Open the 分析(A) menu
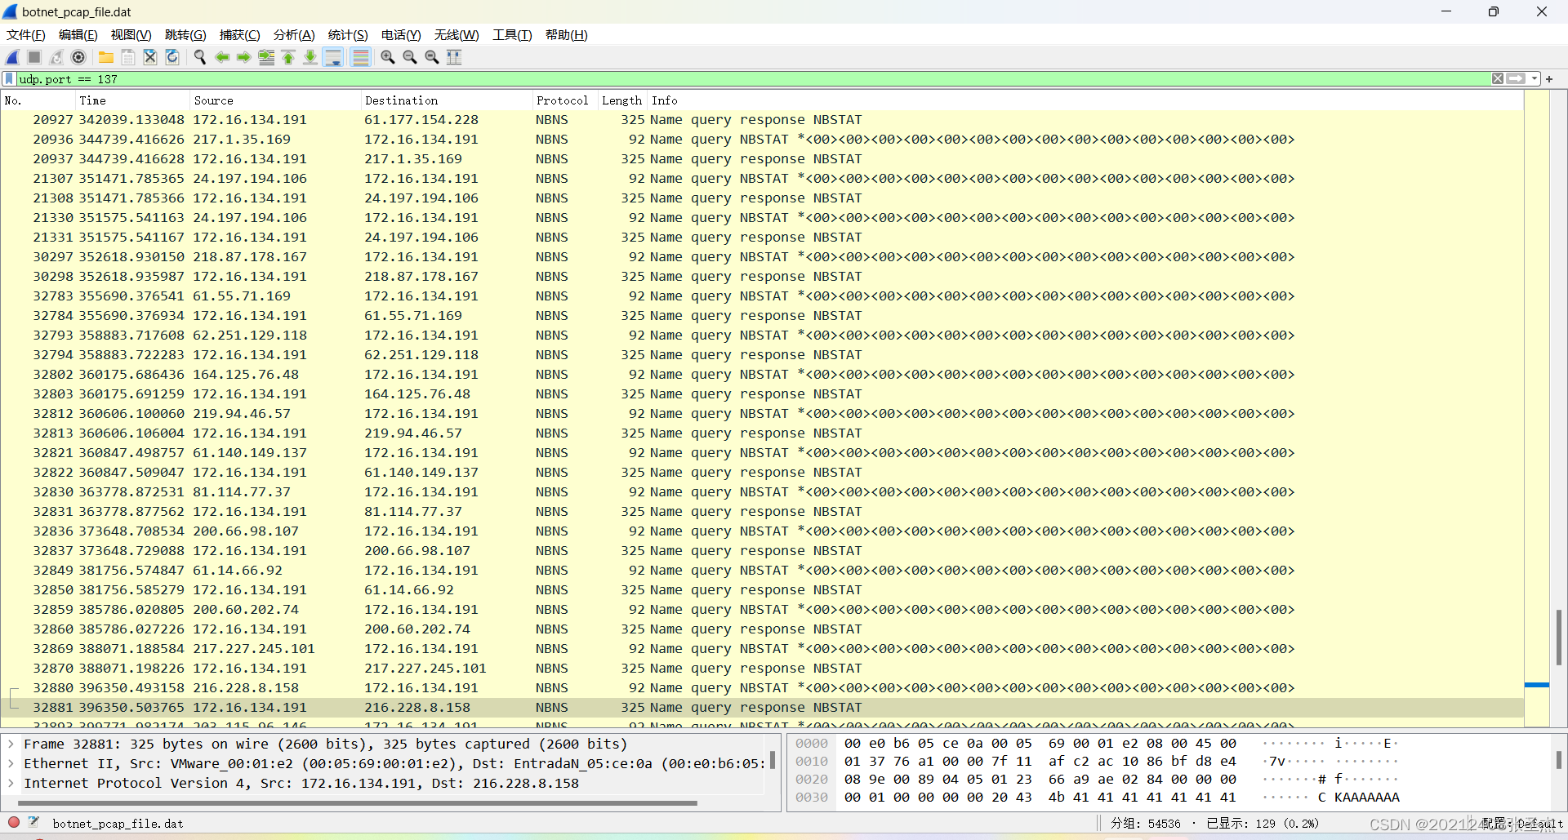The width and height of the screenshot is (1568, 840). coord(294,35)
